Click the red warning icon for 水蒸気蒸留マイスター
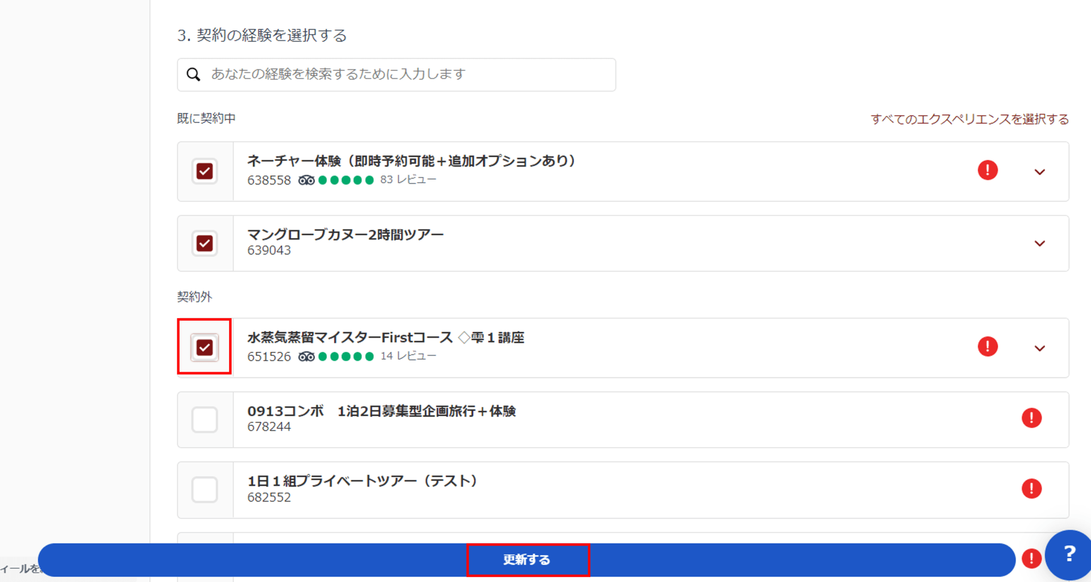The height and width of the screenshot is (582, 1091). tap(988, 346)
